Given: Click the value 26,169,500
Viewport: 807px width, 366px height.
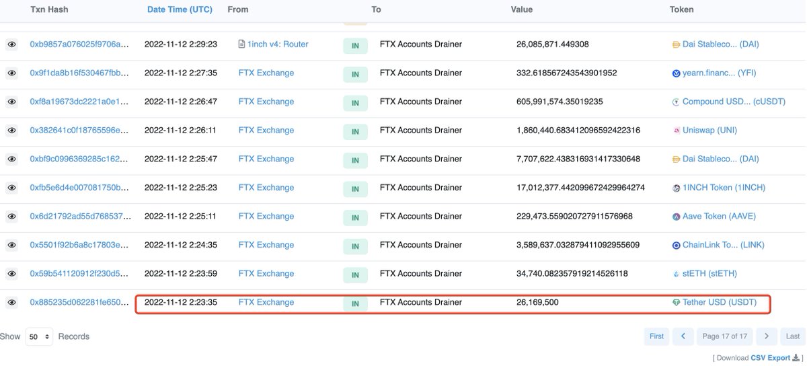Looking at the screenshot, I should click(537, 302).
